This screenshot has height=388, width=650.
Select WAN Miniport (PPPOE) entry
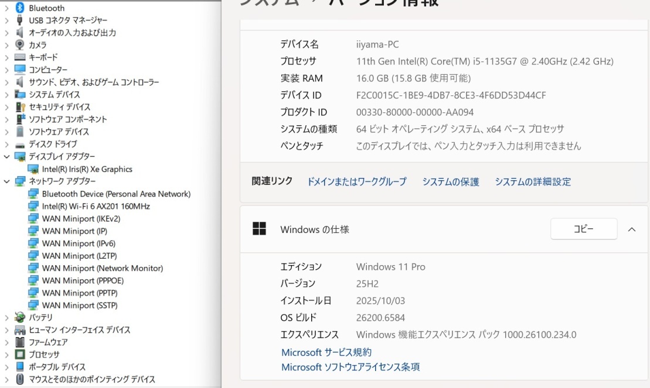click(x=83, y=280)
